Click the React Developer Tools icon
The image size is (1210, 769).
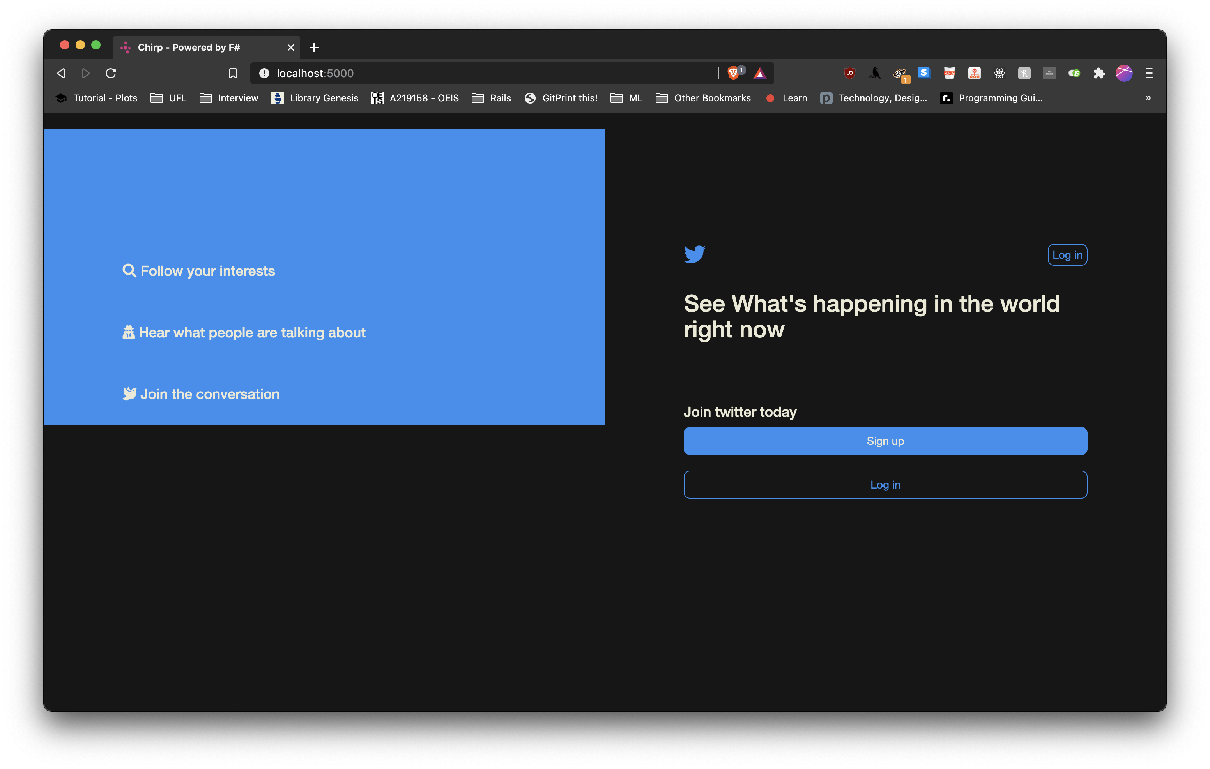pos(999,73)
